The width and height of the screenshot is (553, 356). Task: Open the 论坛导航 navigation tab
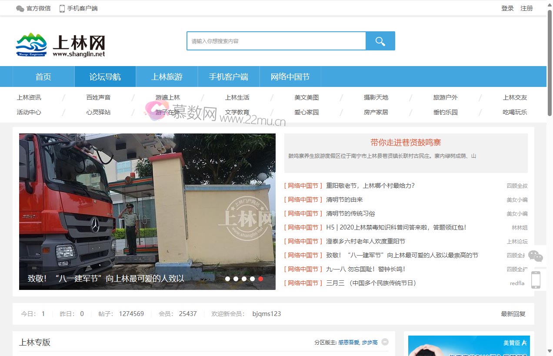(105, 76)
